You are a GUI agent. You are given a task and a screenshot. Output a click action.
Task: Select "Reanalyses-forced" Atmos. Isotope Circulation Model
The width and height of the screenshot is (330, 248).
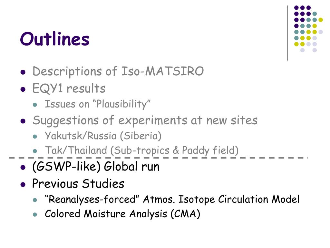(172, 199)
